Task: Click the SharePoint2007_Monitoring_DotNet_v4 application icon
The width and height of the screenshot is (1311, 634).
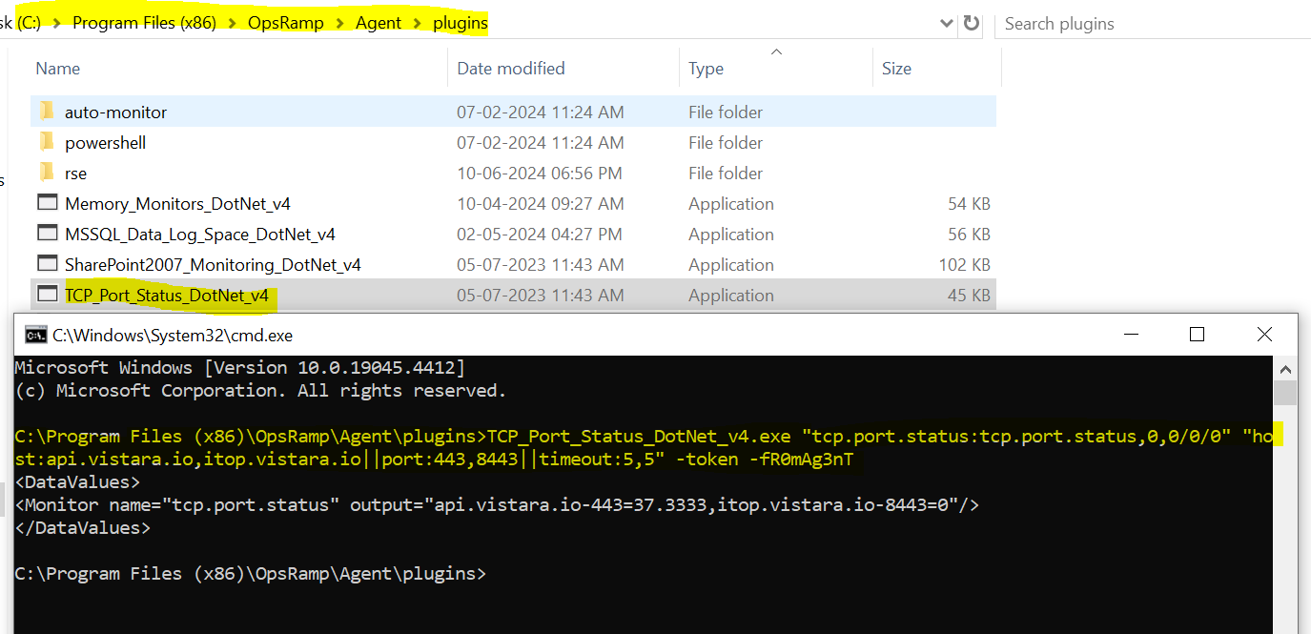Action: tap(47, 264)
